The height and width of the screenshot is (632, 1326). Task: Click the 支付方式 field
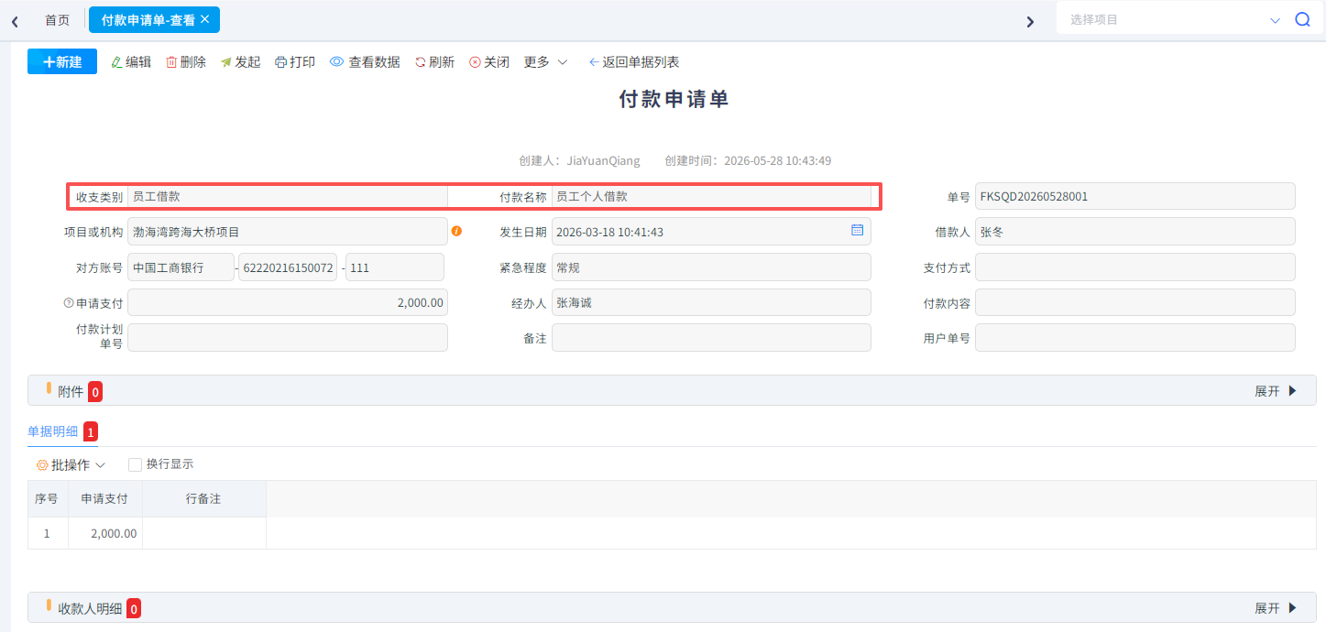tap(1135, 267)
